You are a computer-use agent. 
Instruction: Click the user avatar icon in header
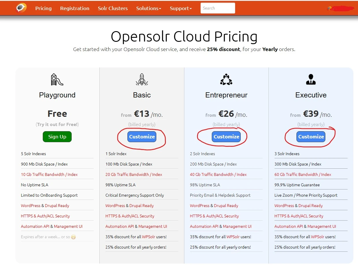point(329,9)
